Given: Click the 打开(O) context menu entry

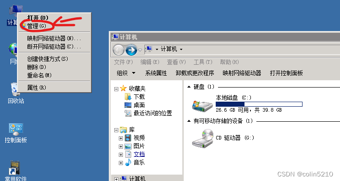Looking at the screenshot, I should coord(54,18).
